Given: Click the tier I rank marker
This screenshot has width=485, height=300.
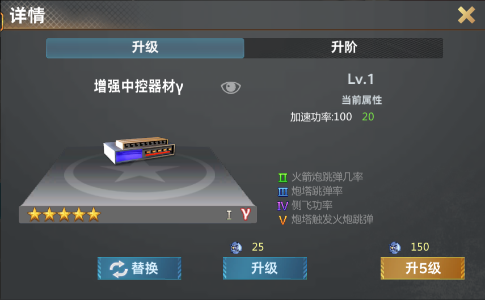Looking at the screenshot, I should point(229,215).
